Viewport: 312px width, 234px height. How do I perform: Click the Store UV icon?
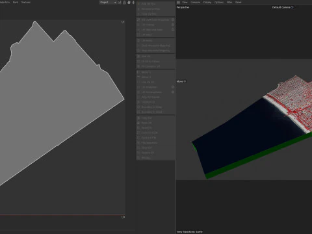point(138,148)
